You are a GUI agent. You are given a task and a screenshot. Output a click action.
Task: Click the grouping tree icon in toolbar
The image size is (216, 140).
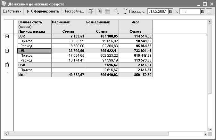click(99, 11)
